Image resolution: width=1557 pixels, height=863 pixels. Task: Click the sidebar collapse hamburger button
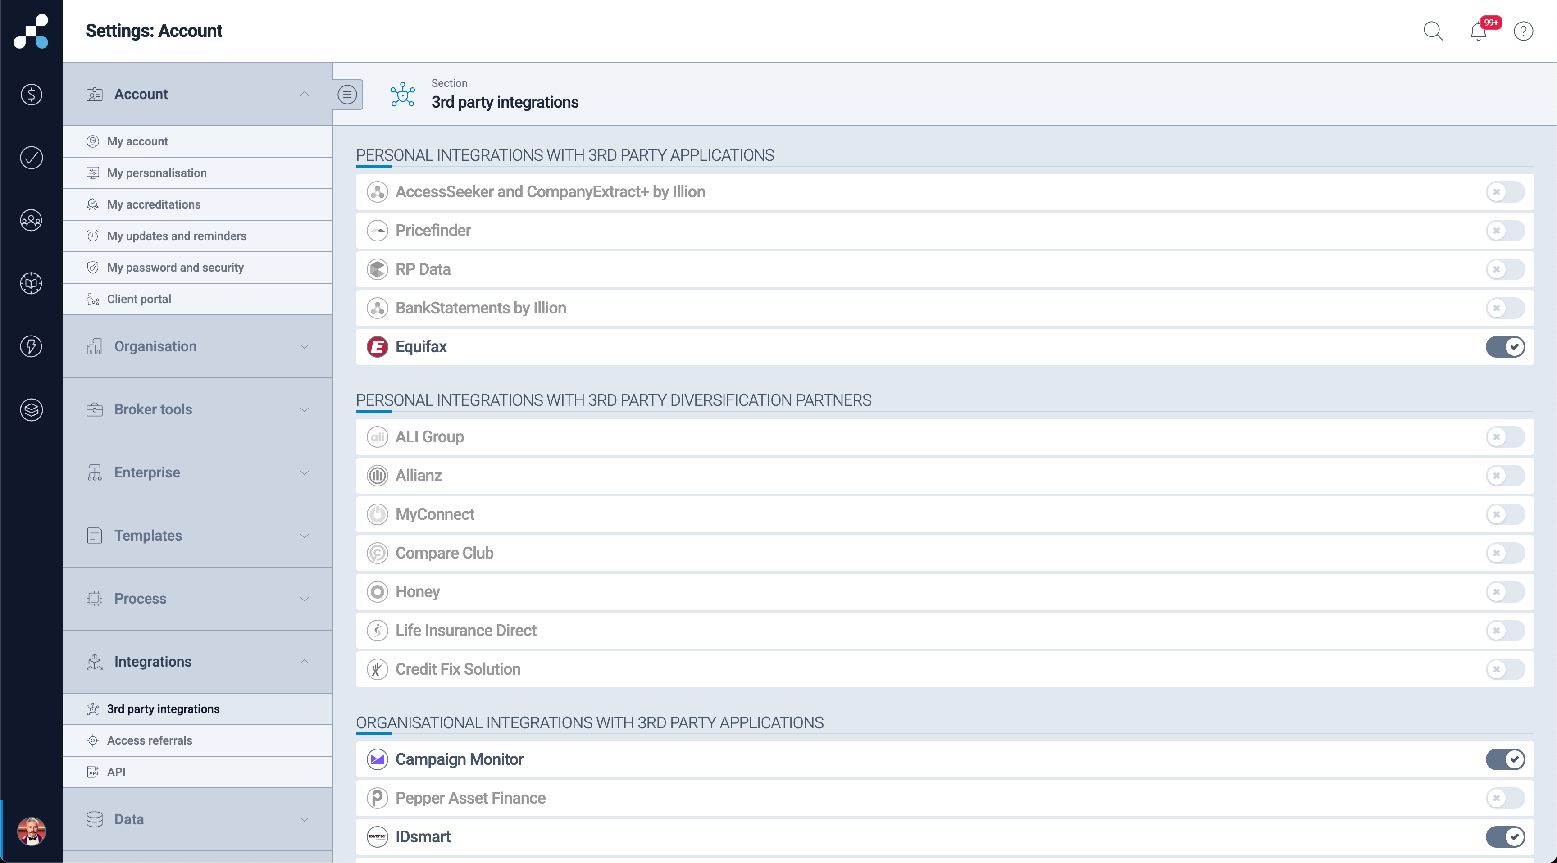pos(347,94)
